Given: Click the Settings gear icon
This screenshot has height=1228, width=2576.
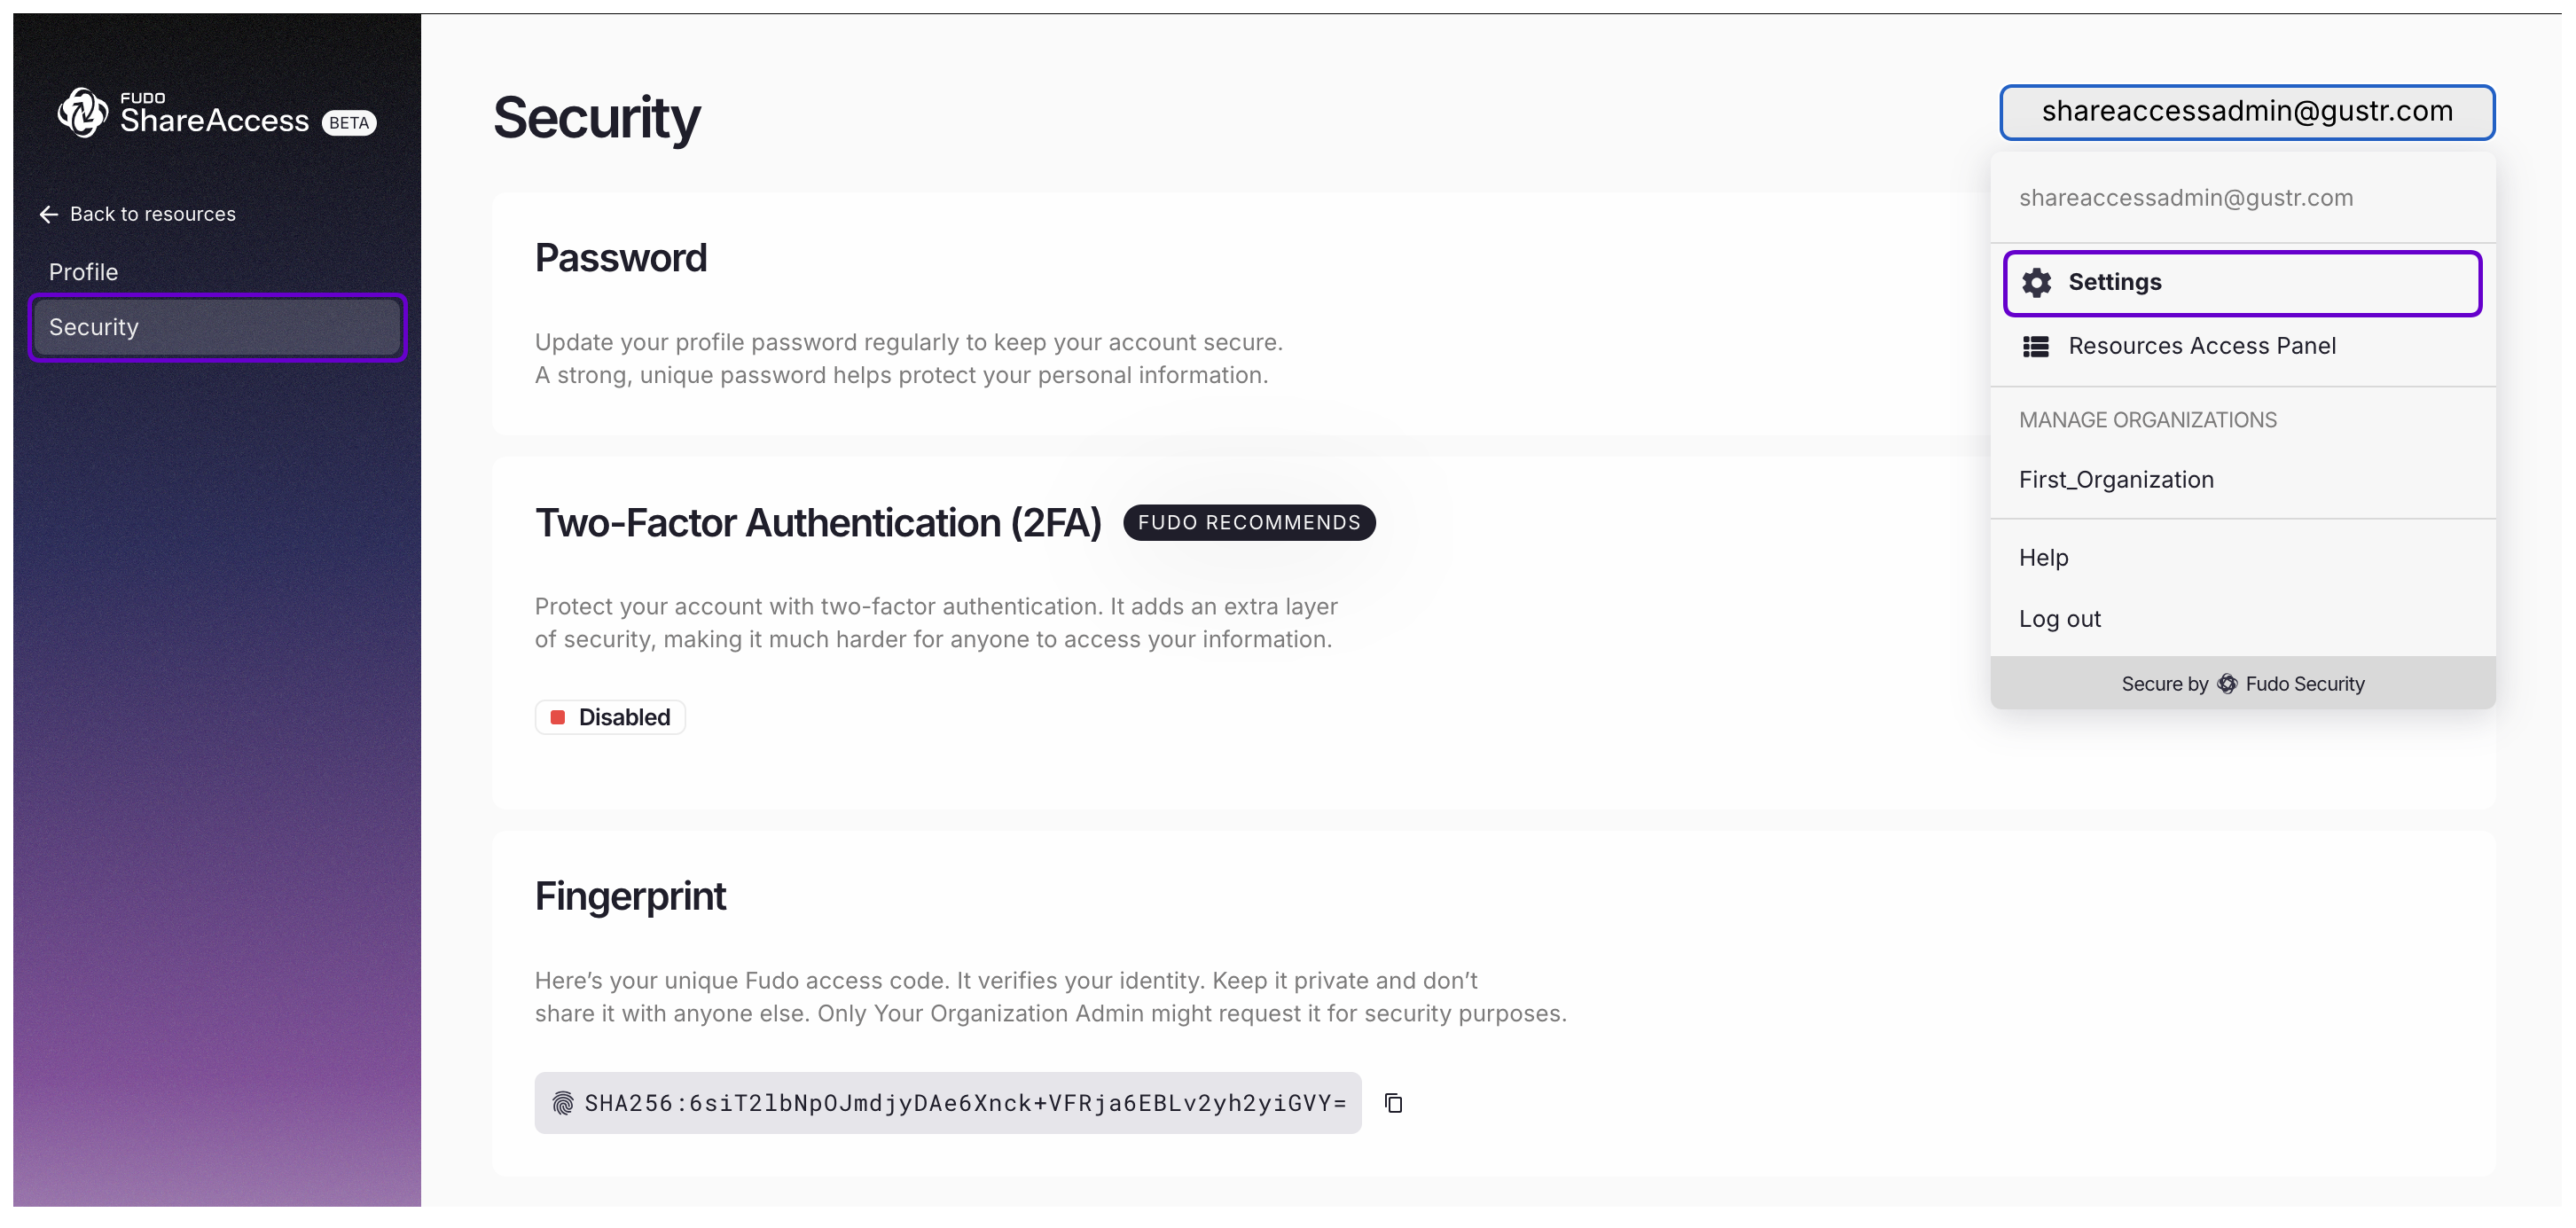Looking at the screenshot, I should tap(2036, 283).
